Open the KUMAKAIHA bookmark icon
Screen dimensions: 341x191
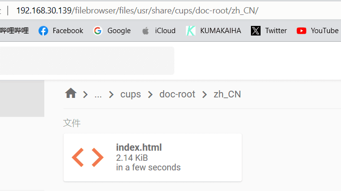click(191, 31)
